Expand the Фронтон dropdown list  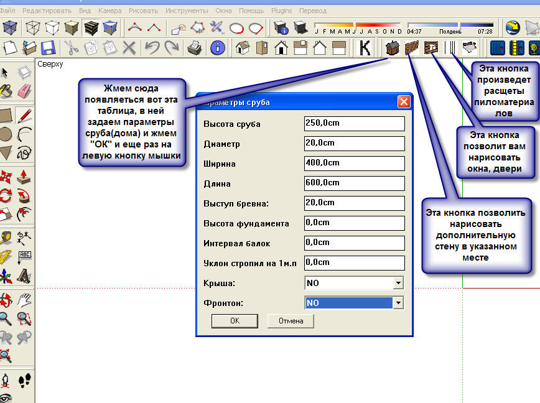click(x=398, y=303)
